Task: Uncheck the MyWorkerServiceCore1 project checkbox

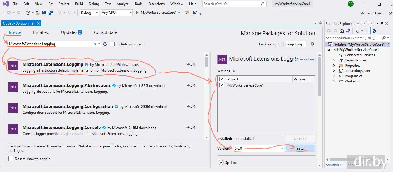Action: 222,85
